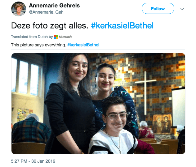Click the translated 'This picture says everything' text
Viewport: 196px width, 167px height.
click(38, 45)
